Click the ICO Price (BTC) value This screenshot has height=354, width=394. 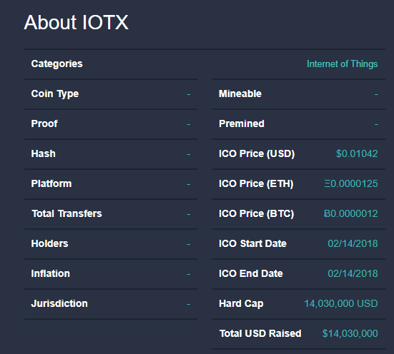[x=351, y=213]
